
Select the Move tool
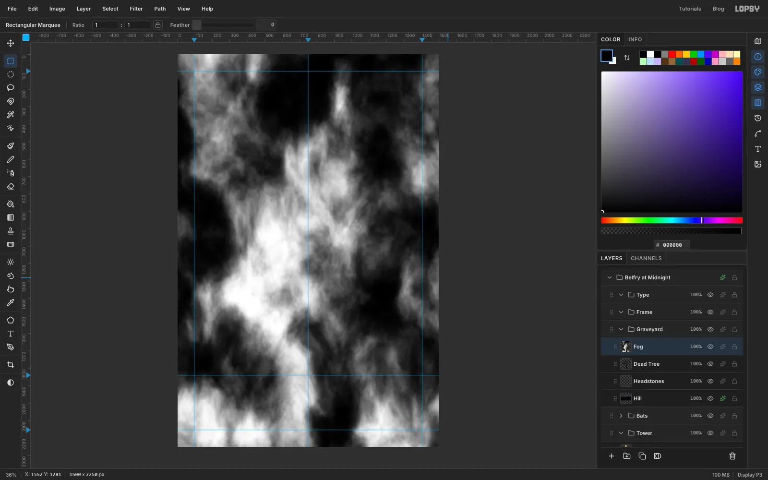11,43
